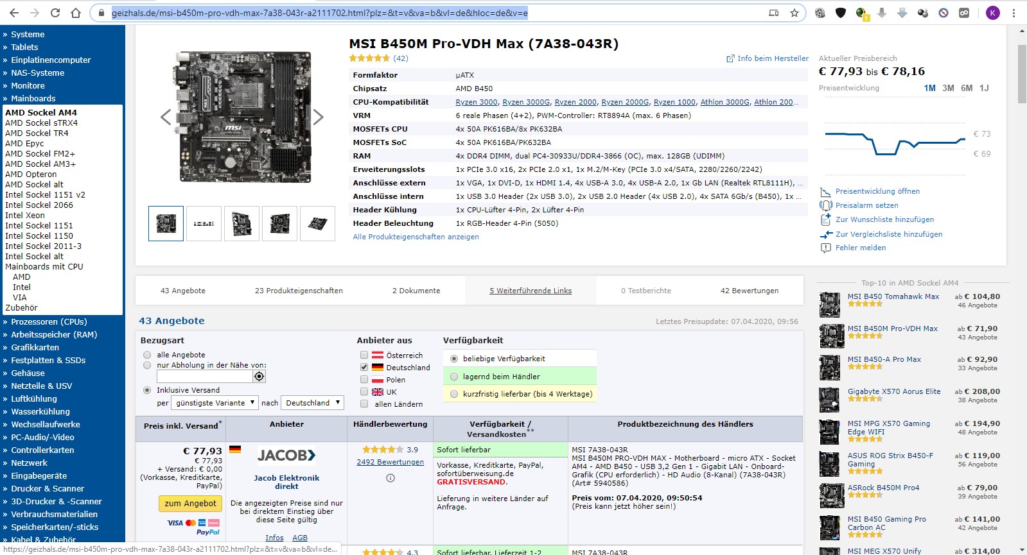Expand Systeme category in sidebar

pyautogui.click(x=28, y=34)
